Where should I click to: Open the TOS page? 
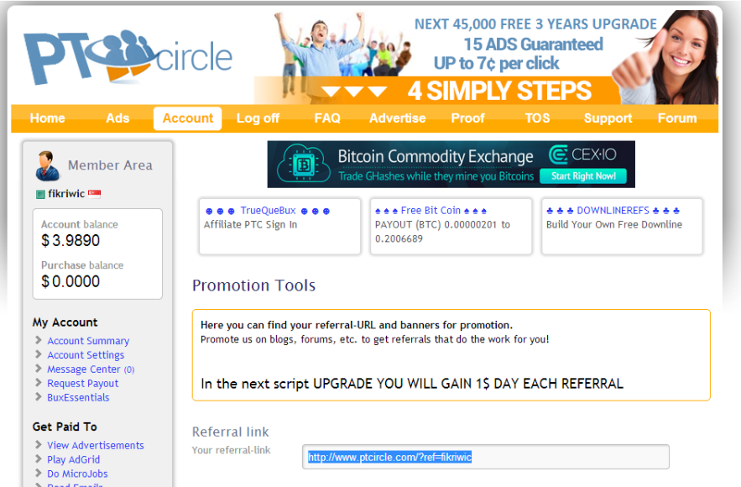(x=537, y=118)
